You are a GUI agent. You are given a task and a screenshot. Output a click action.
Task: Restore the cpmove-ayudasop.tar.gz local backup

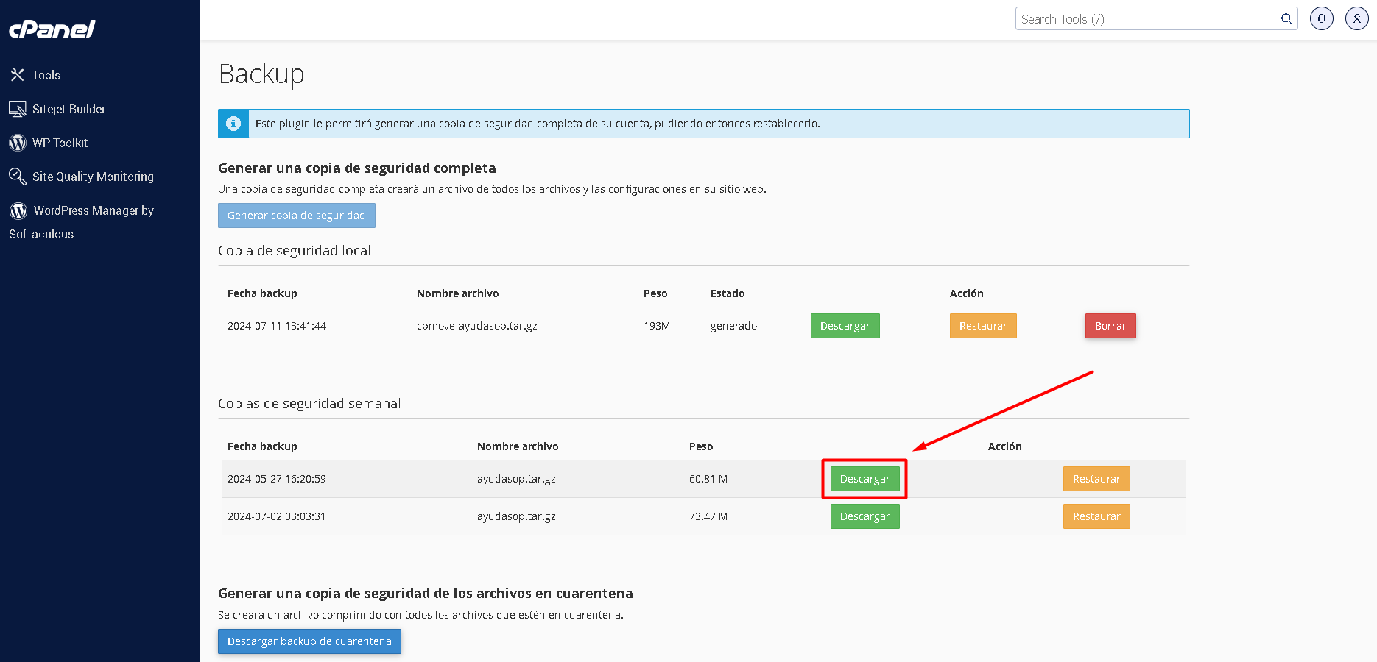983,326
